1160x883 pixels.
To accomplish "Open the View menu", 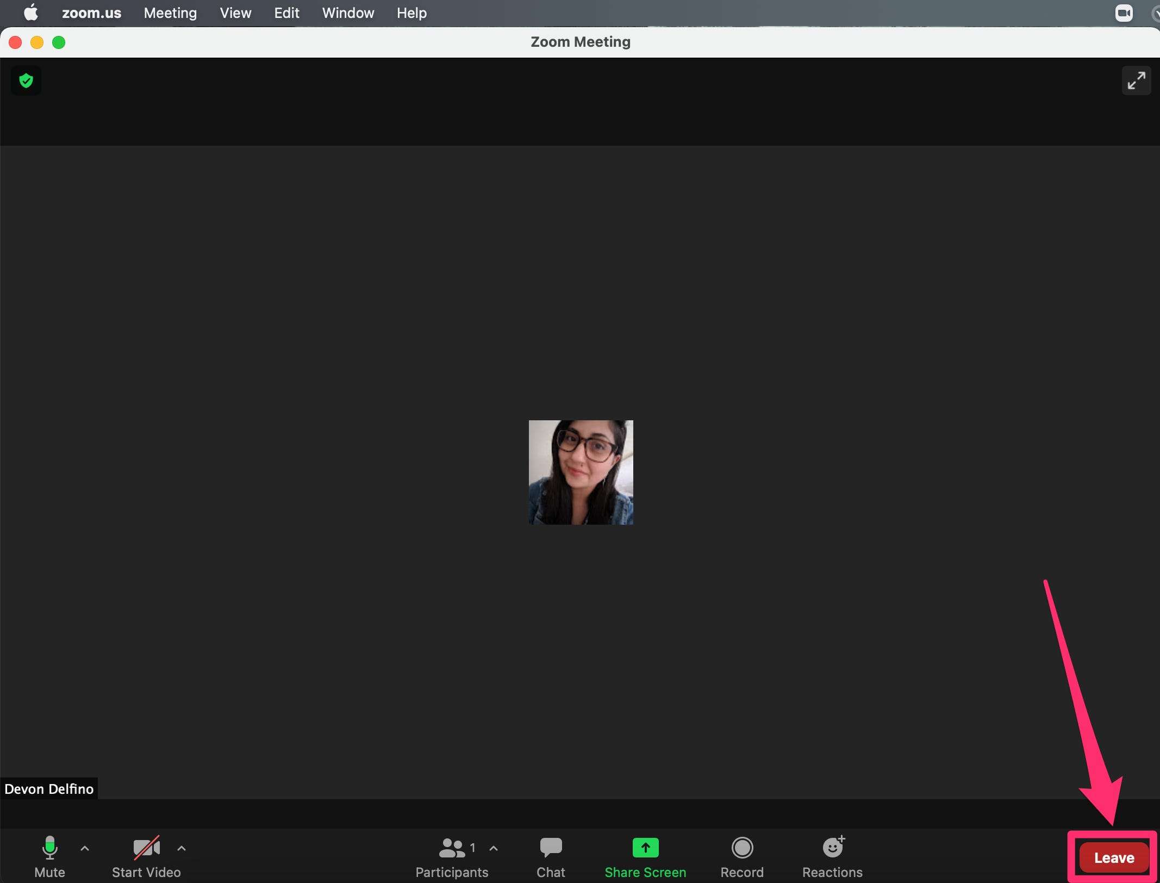I will [235, 13].
